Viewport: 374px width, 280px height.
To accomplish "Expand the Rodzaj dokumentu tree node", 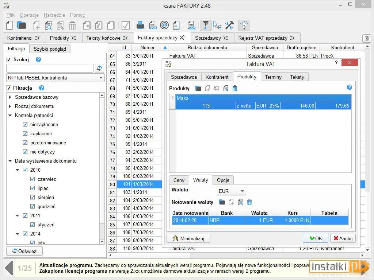I will [x=10, y=106].
